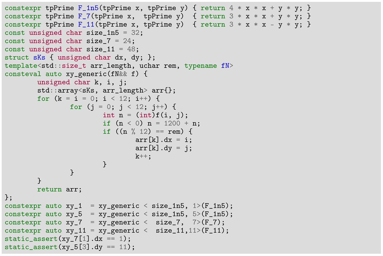Click the variable name xy_11 in its declaration

[x=76, y=230]
